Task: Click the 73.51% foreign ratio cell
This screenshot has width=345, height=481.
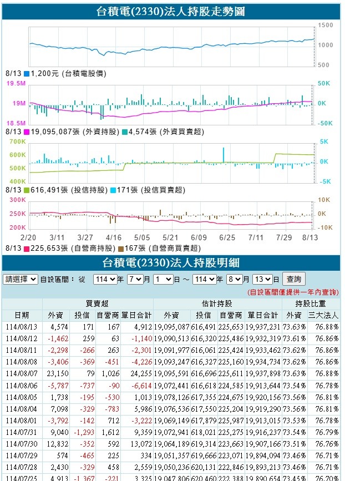Action: 295,444
